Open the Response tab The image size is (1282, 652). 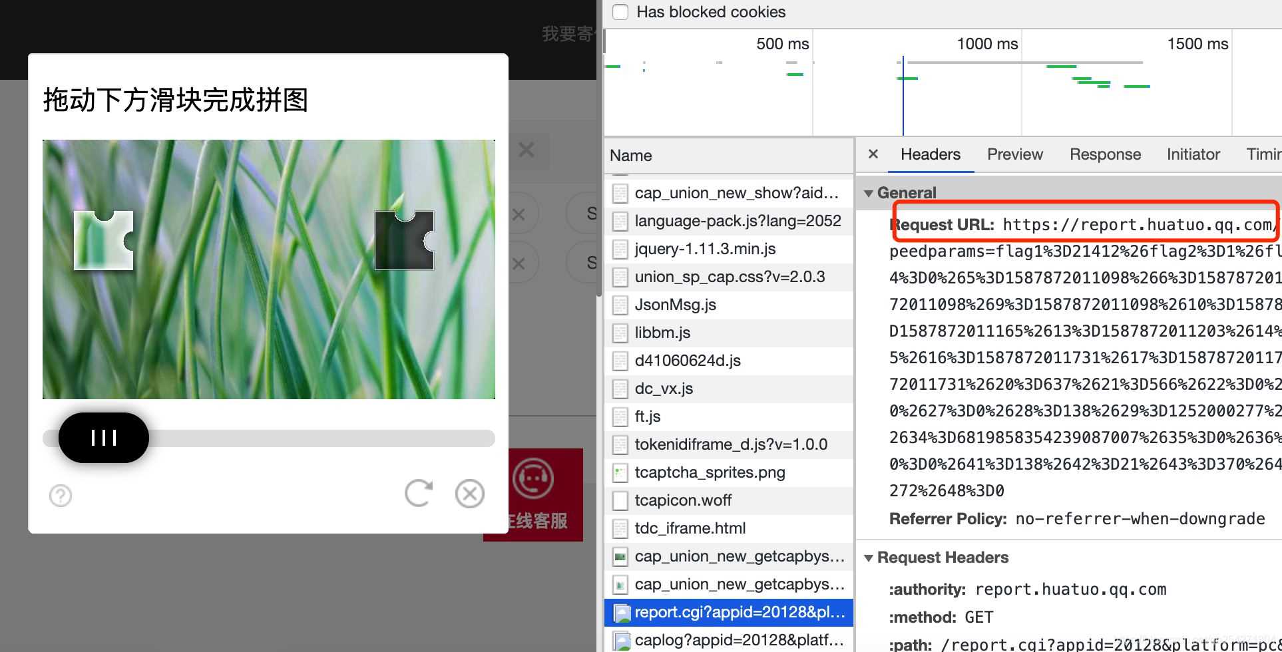[x=1106, y=154]
